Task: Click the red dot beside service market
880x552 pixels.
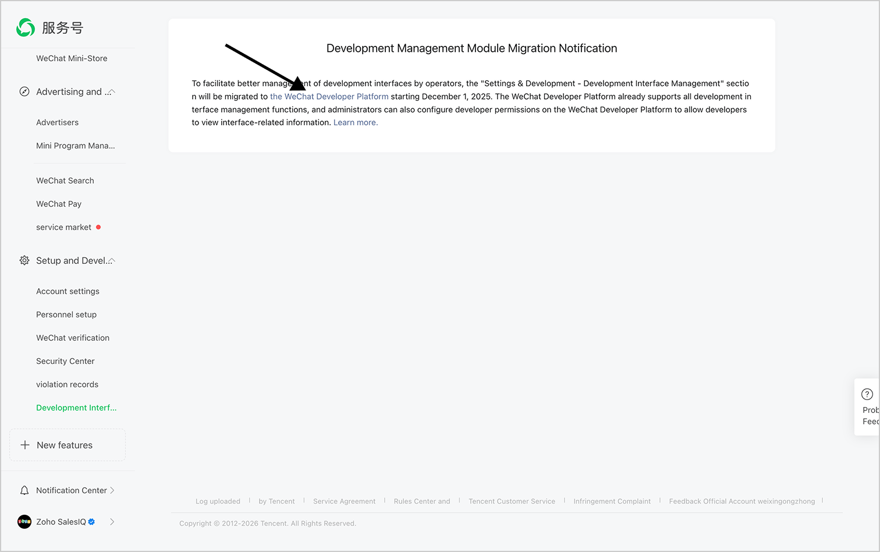Action: 98,227
